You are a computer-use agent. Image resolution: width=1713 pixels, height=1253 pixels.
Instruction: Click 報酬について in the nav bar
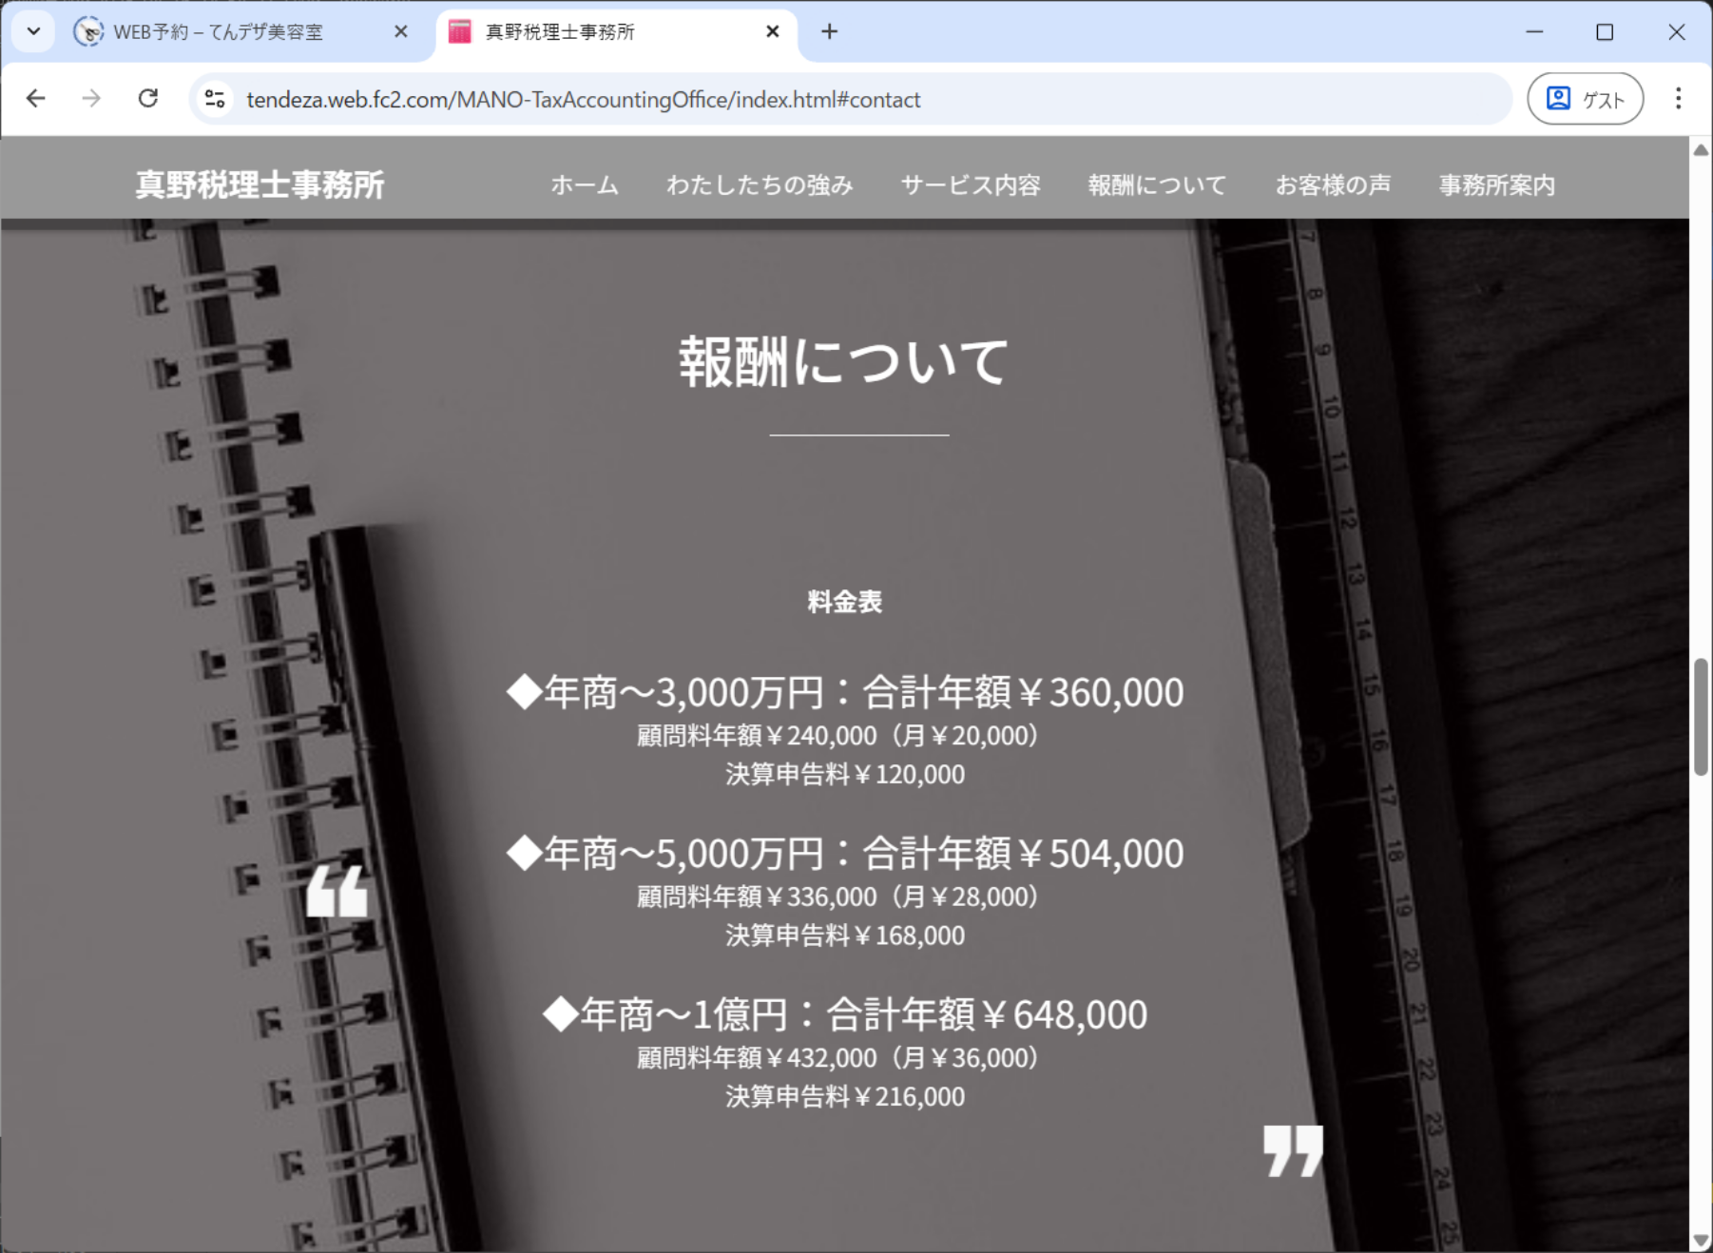(1157, 185)
